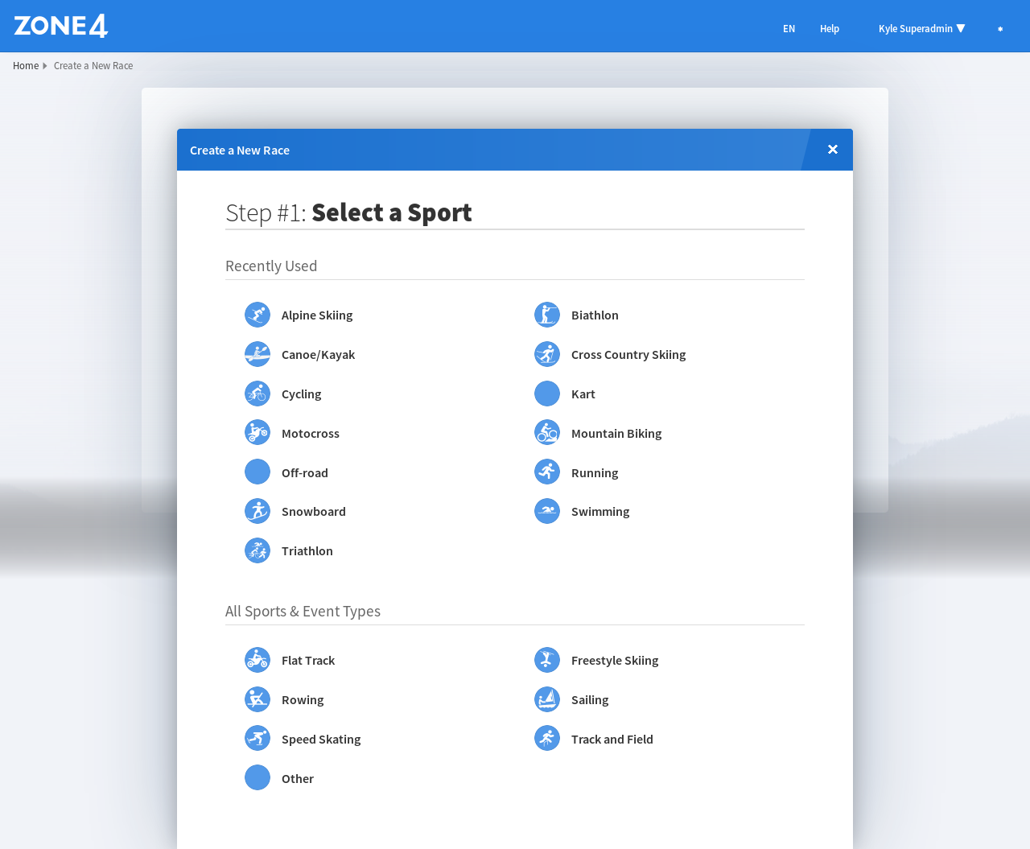Select Track and Field option
Image resolution: width=1030 pixels, height=849 pixels.
pyautogui.click(x=612, y=740)
